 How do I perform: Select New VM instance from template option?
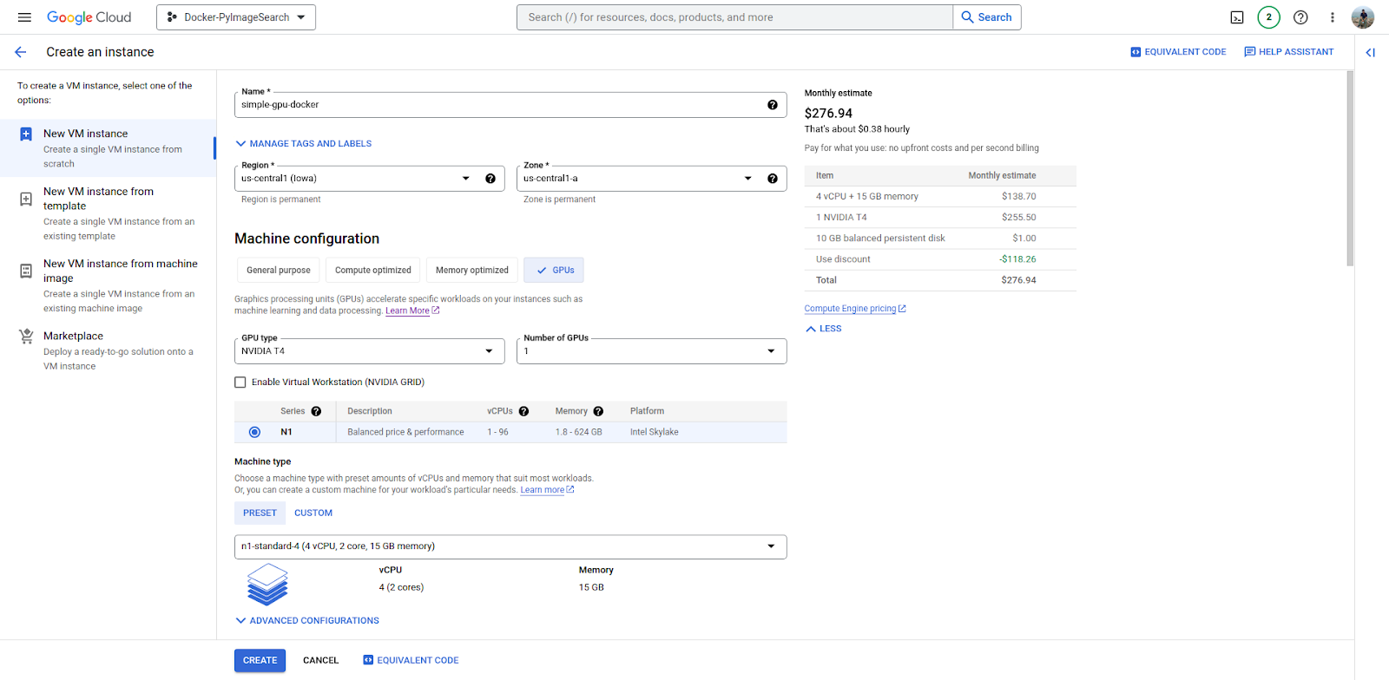coord(108,213)
